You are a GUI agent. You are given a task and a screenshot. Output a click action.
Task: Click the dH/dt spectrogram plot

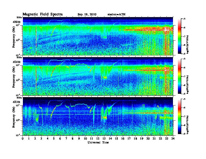tap(98, 36)
